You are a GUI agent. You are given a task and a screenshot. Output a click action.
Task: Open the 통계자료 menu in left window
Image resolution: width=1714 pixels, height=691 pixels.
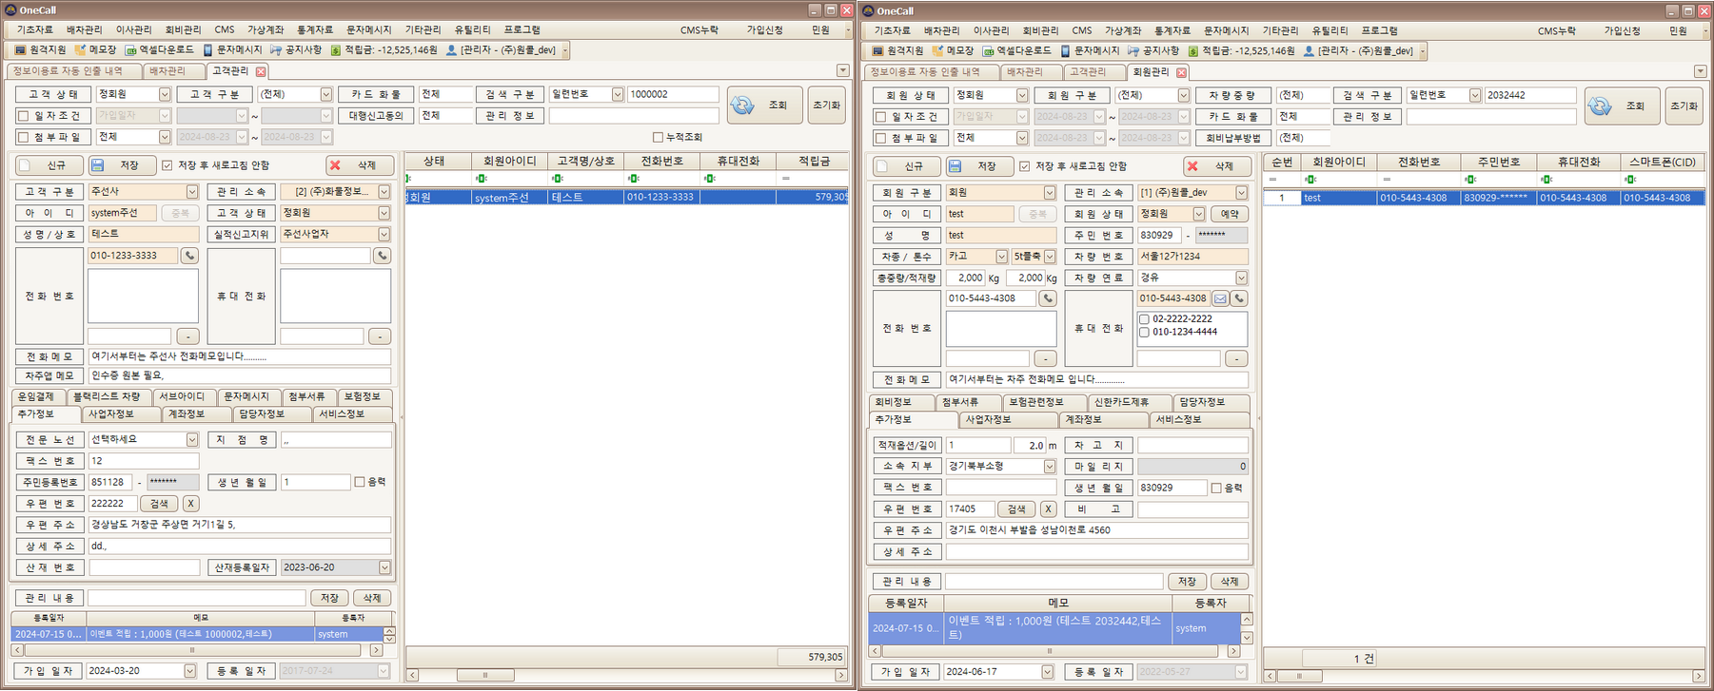(x=314, y=29)
